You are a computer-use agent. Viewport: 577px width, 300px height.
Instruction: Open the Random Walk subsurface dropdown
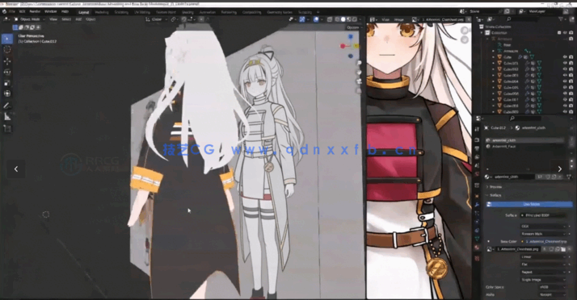click(543, 234)
